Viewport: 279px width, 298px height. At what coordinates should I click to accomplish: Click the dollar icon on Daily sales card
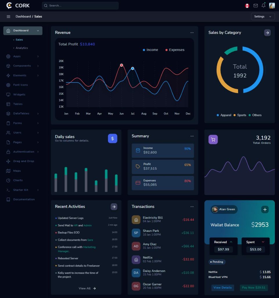click(x=113, y=139)
